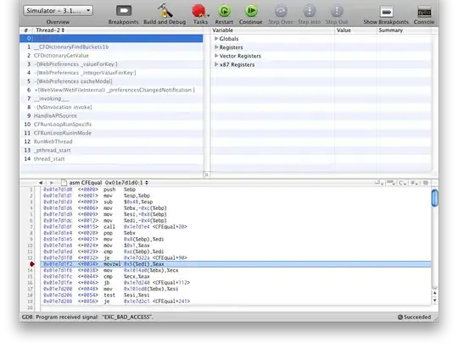Toggle the red breakpoint marker in gutter
This screenshot has height=348, width=458.
(x=32, y=264)
